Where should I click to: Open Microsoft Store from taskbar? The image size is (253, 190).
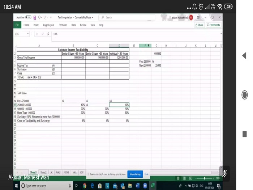(100, 186)
